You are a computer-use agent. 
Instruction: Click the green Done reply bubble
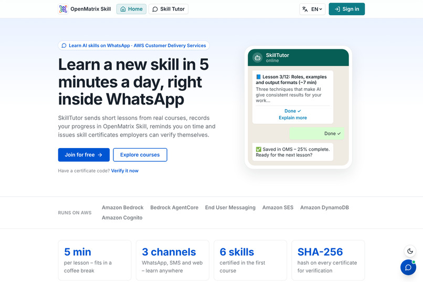pyautogui.click(x=316, y=133)
